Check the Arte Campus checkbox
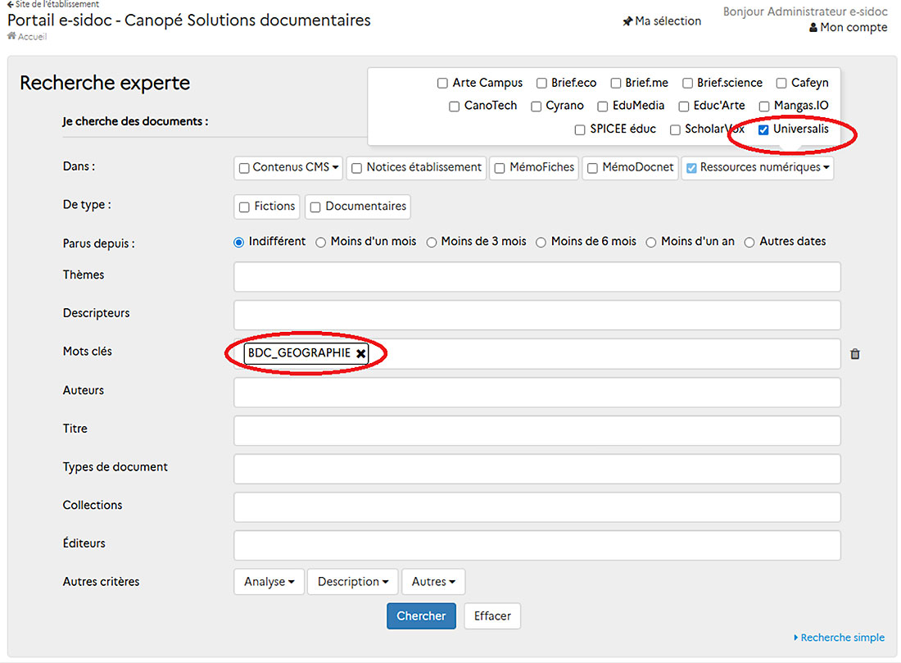 click(x=442, y=84)
